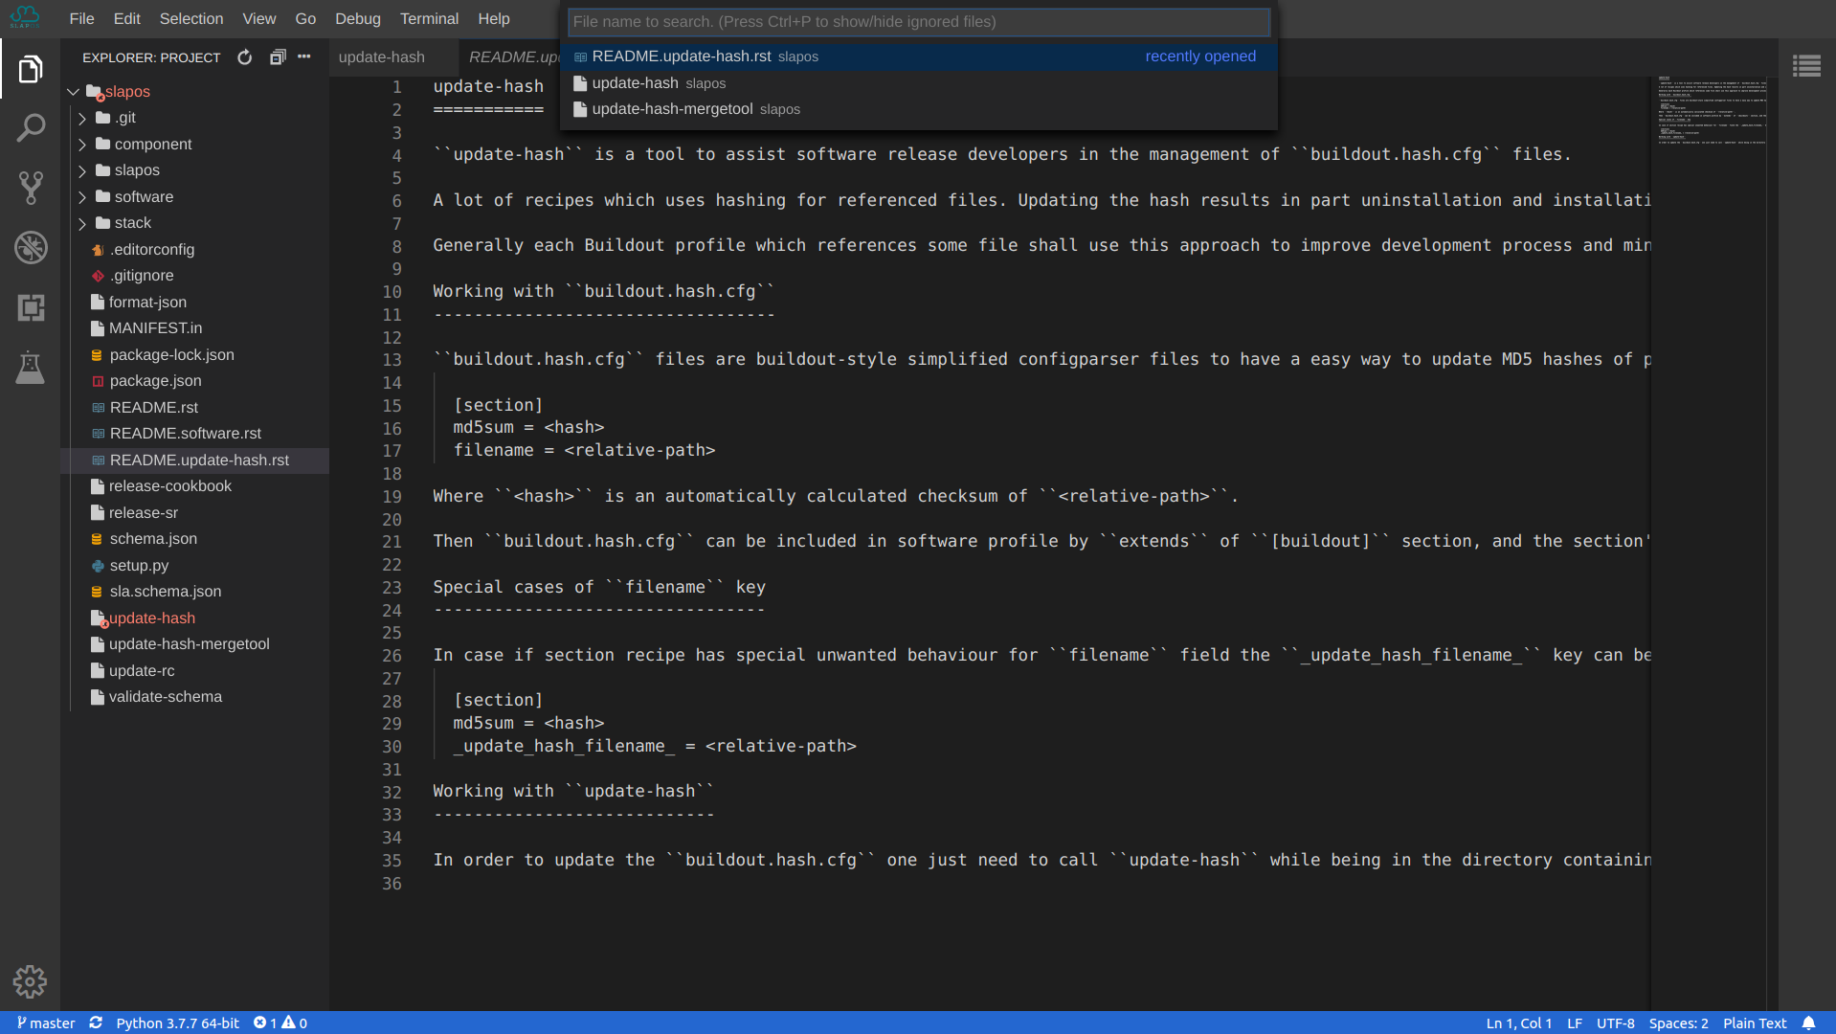
Task: Open the Terminal menu
Action: (429, 18)
